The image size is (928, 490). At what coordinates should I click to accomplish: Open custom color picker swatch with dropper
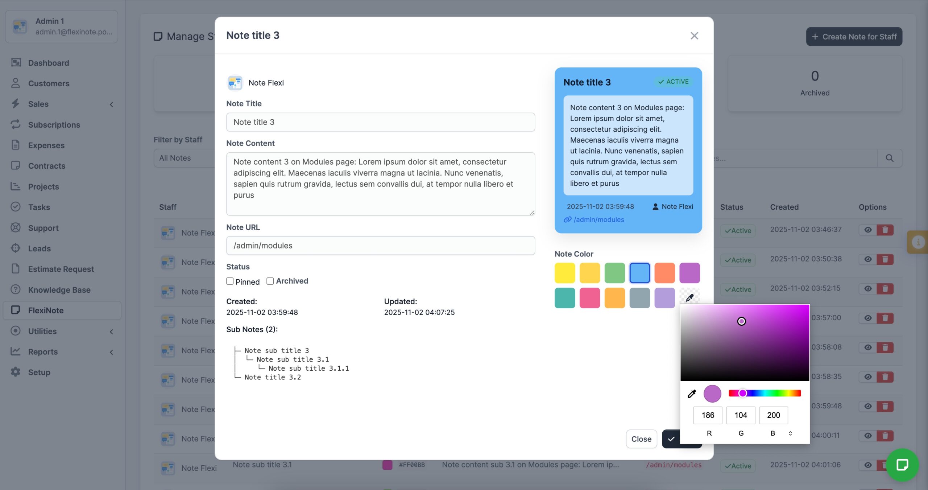(689, 298)
